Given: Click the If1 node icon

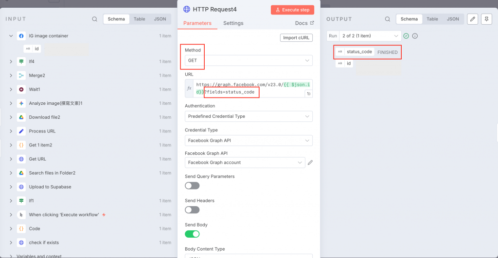Looking at the screenshot, I should coord(21,201).
